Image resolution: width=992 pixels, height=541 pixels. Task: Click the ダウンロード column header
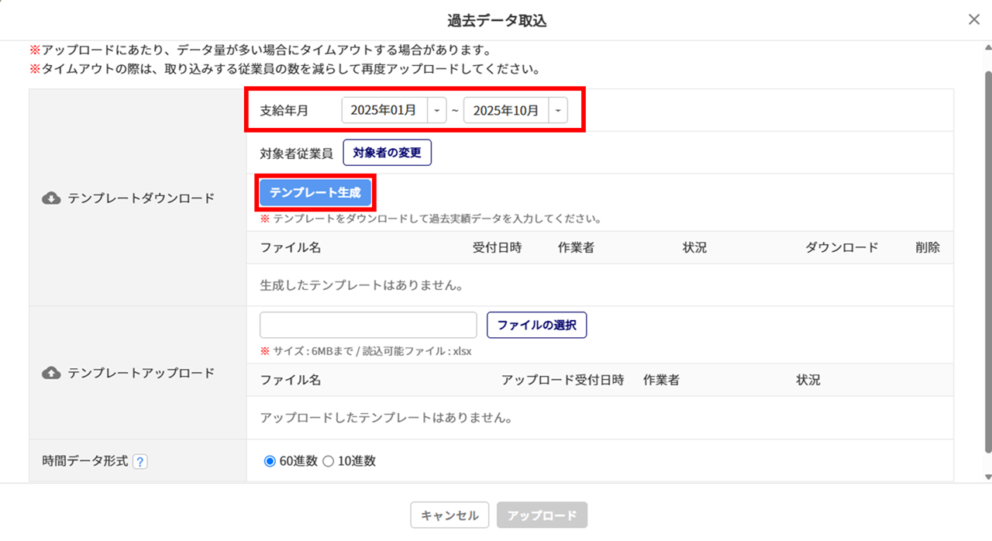click(x=842, y=248)
